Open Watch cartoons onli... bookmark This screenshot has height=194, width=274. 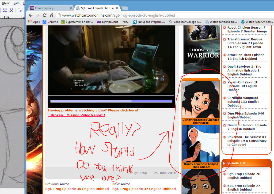pyautogui.click(x=221, y=22)
